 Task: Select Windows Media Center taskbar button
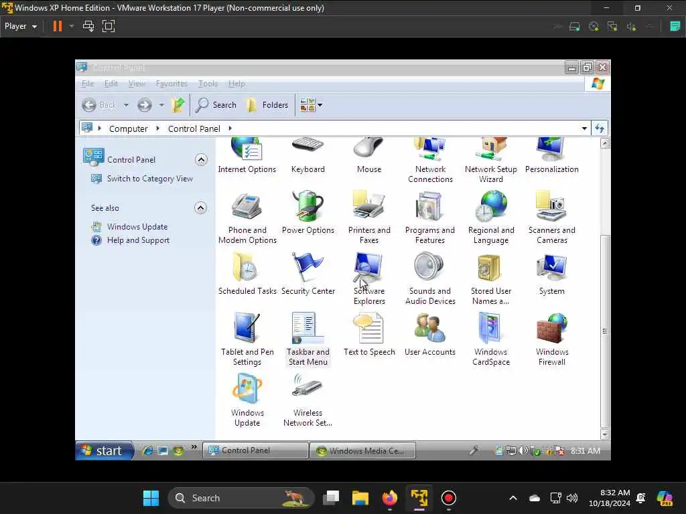tap(362, 450)
